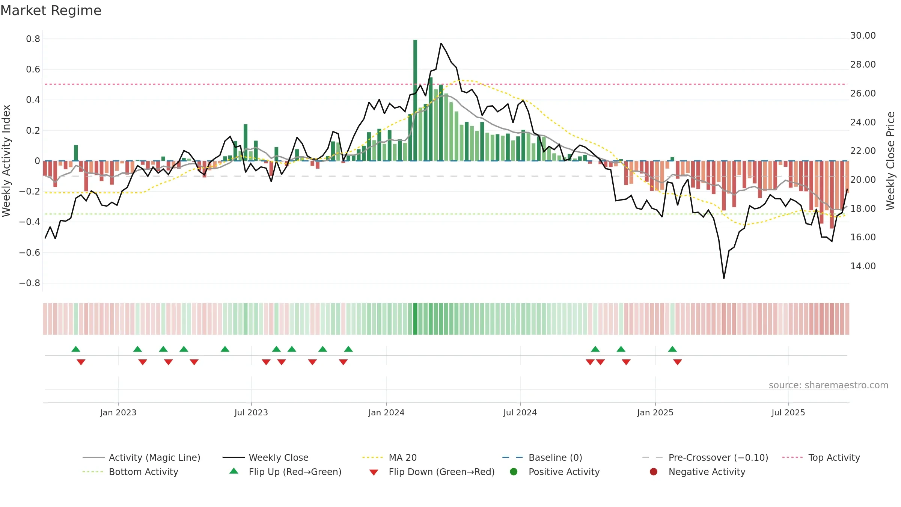Click the last red Flip Down marker after Jan 2025
The width and height of the screenshot is (901, 507).
click(x=678, y=362)
